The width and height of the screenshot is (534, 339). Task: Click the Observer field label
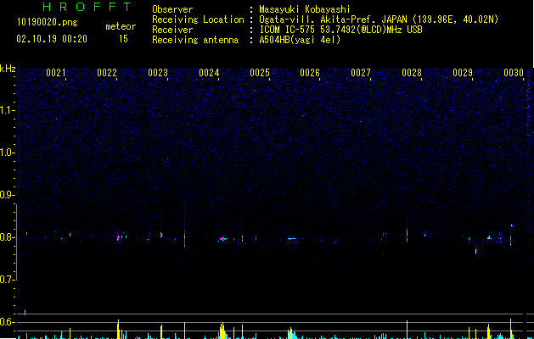[x=172, y=9]
